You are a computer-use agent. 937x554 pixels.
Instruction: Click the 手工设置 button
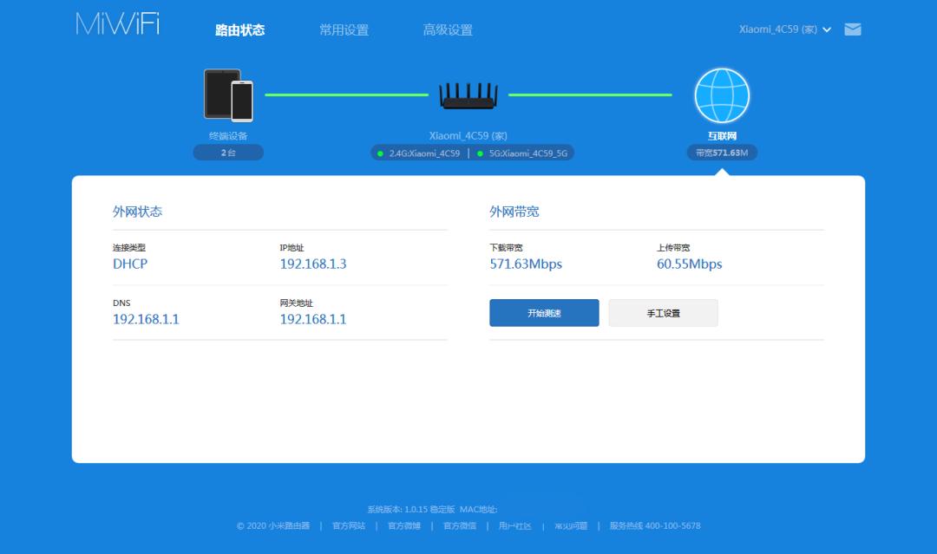(x=663, y=313)
